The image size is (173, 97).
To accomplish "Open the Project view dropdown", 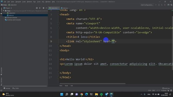I will tap(8, 8).
